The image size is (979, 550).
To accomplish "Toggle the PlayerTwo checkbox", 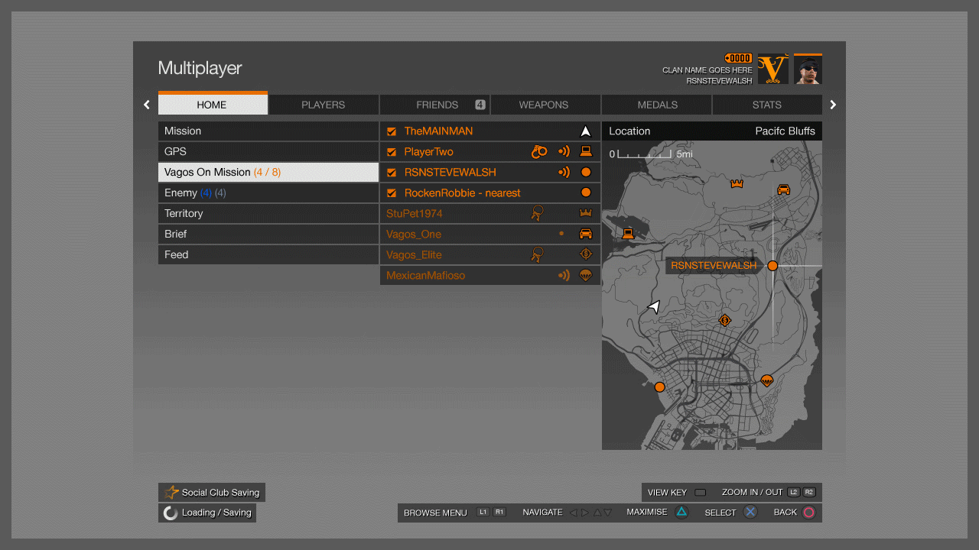I will pos(392,152).
